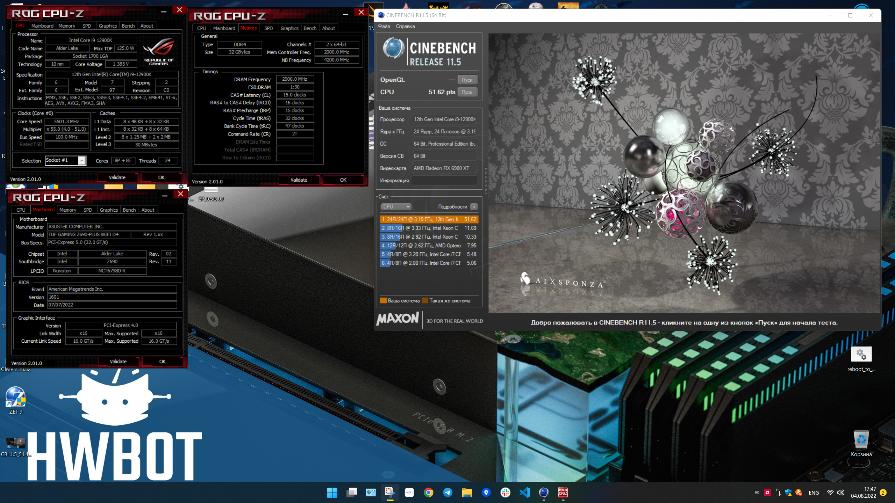This screenshot has width=895, height=503.
Task: Open Memory tab in CPU-Z CPU window
Action: click(67, 26)
